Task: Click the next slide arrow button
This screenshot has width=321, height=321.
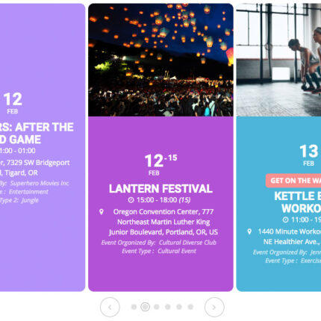Action: (x=214, y=307)
